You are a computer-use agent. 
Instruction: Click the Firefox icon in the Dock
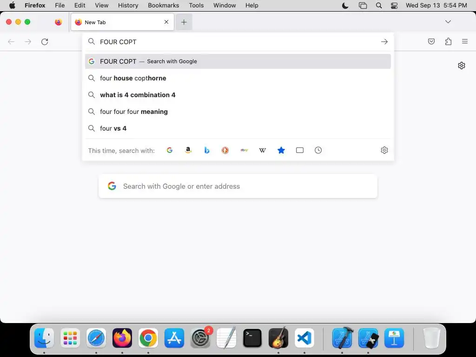tap(122, 338)
